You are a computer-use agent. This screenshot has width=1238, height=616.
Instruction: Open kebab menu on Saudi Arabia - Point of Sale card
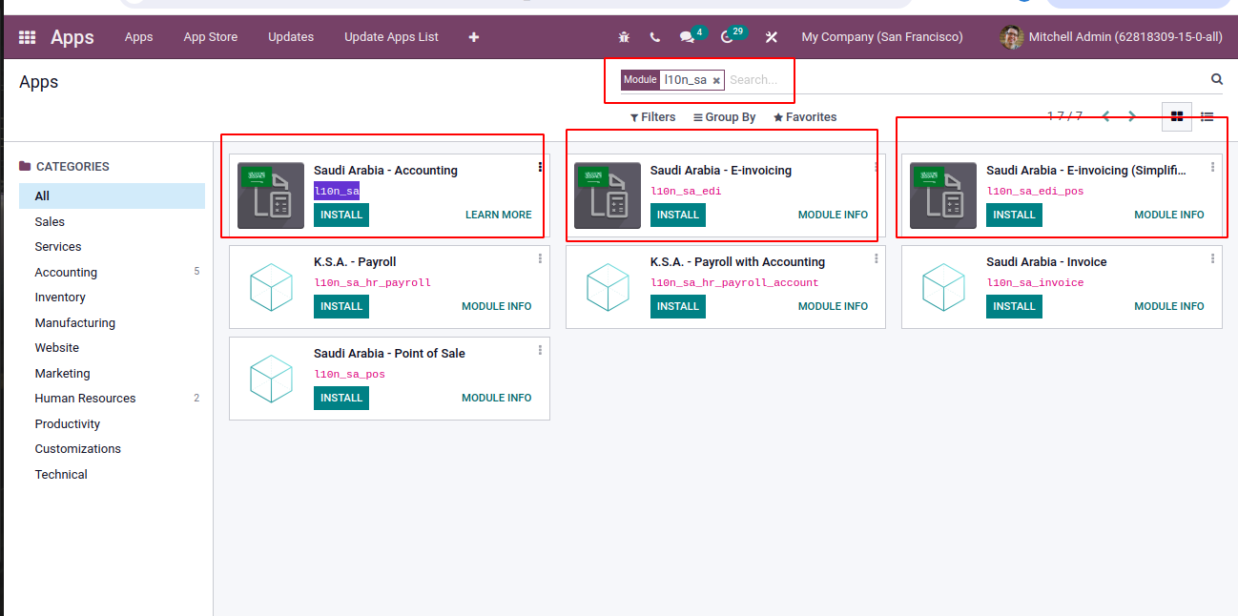pos(540,350)
